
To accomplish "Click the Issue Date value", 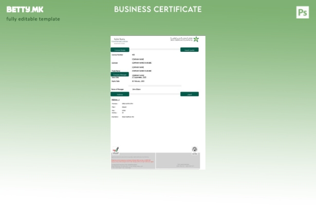I will 139,77.
